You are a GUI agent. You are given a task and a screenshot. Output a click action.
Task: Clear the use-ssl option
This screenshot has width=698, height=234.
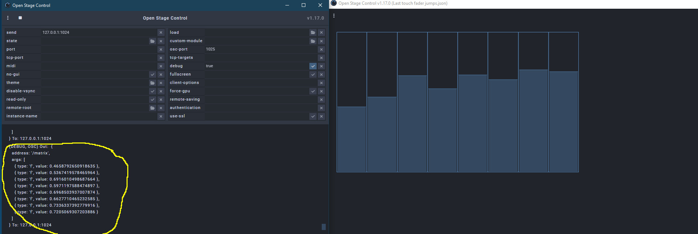[321, 116]
